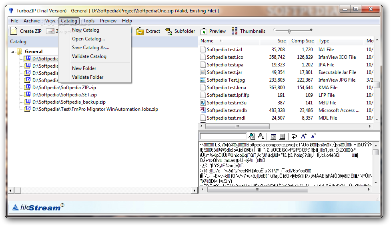391x226 pixels.
Task: Open the Tools menu
Action: pos(88,21)
